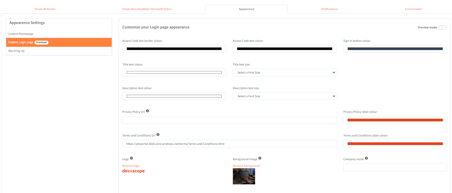Viewport: 452px width, 193px height.
Task: Click the info icon next to Logo
Action: pos(131,158)
